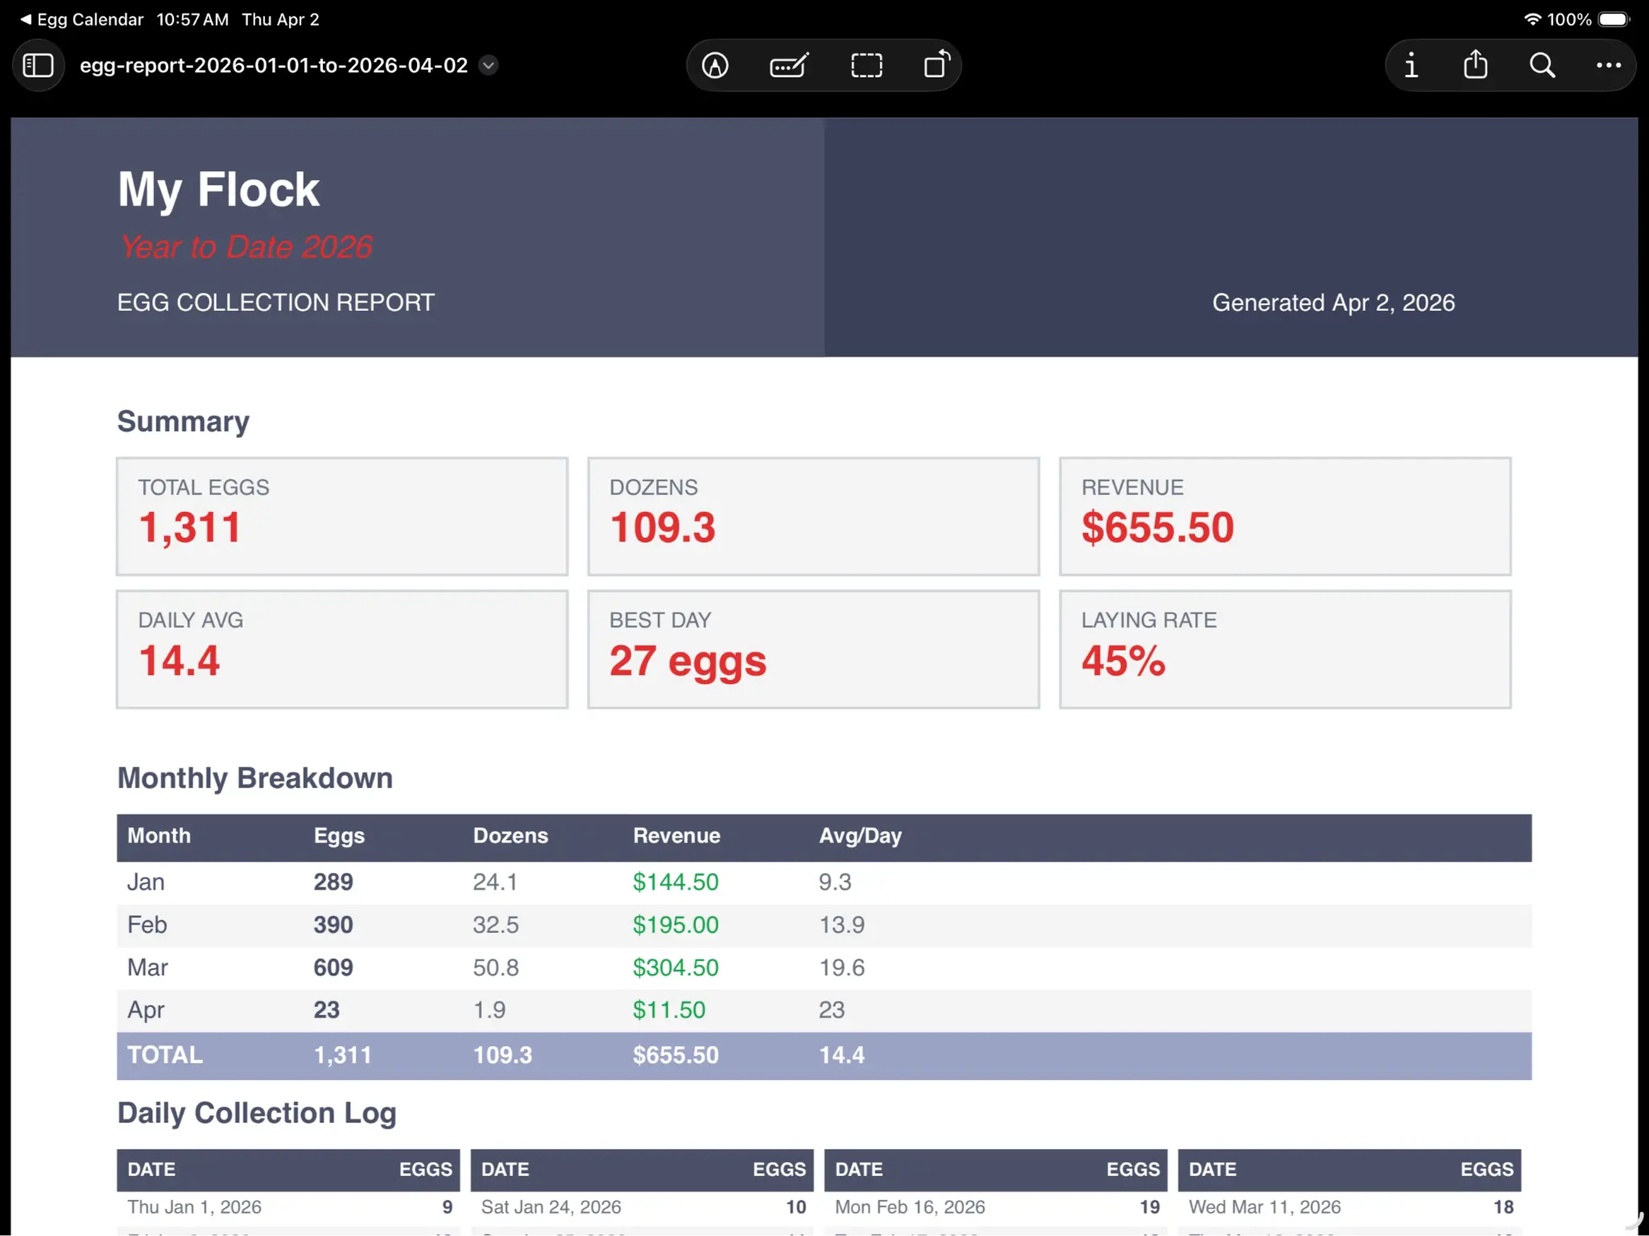Open the Share sheet
1649x1236 pixels.
(1475, 64)
